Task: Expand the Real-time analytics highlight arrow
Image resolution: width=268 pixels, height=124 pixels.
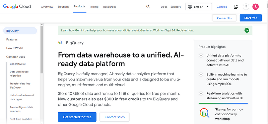Action: click(201, 94)
